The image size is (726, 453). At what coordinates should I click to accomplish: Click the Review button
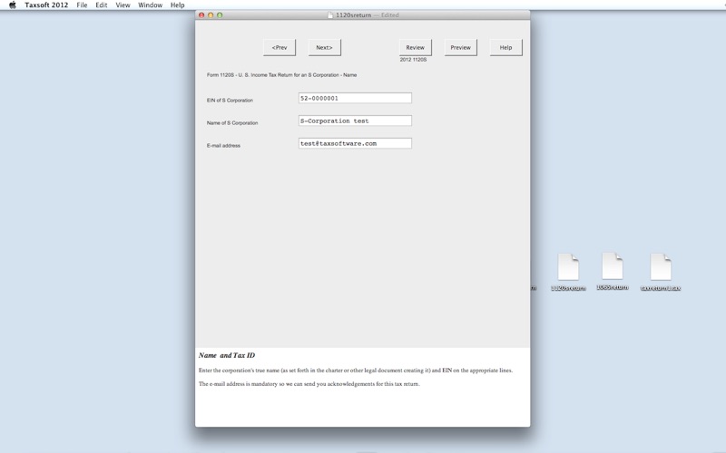point(416,48)
